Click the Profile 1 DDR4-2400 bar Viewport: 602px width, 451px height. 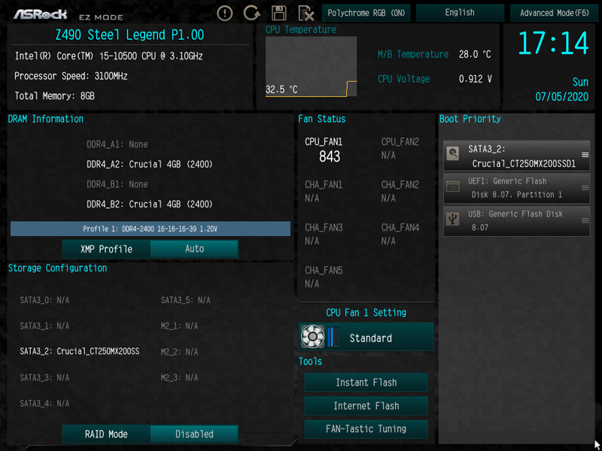point(150,229)
